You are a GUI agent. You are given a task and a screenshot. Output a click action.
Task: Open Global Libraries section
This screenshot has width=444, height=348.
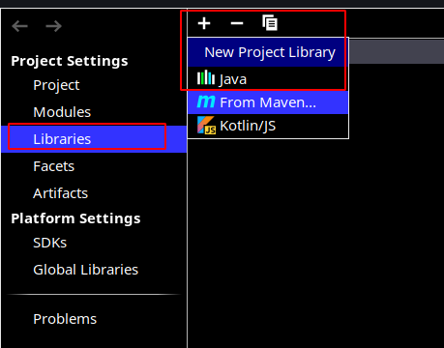(x=85, y=270)
